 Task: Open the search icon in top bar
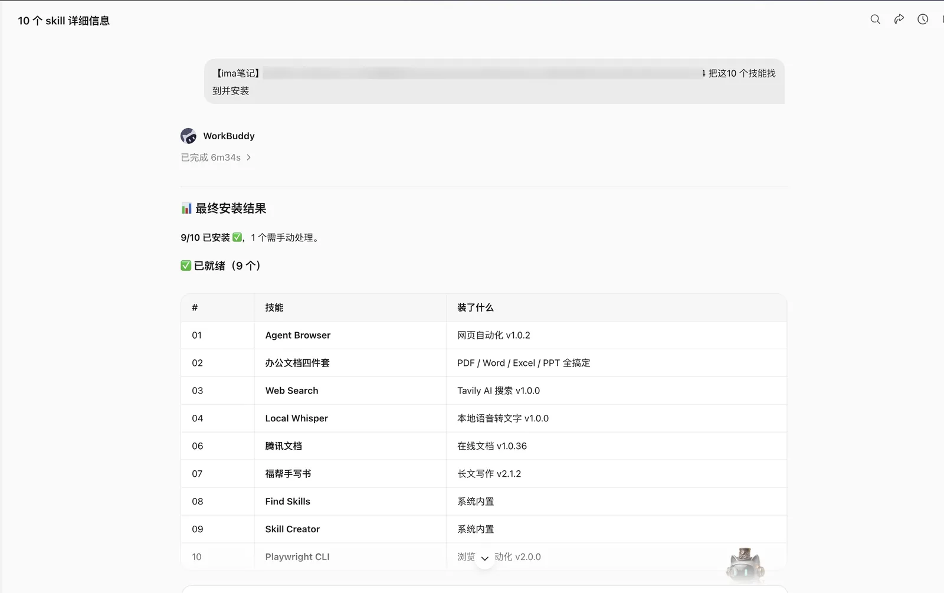click(x=875, y=19)
